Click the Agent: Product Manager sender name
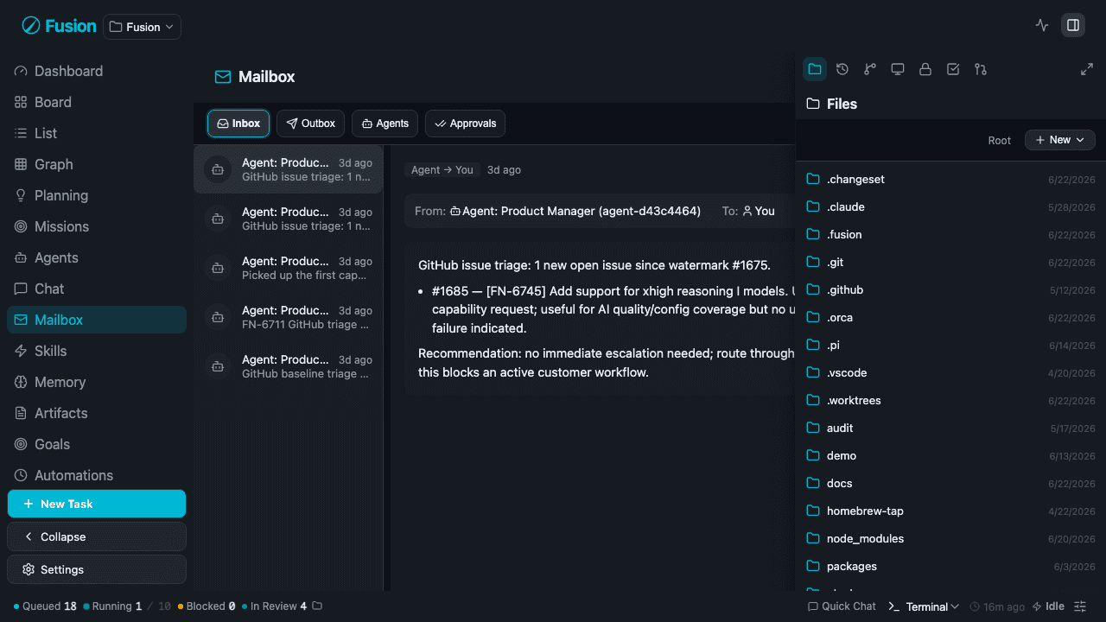Viewport: 1106px width, 622px height. pyautogui.click(x=582, y=211)
